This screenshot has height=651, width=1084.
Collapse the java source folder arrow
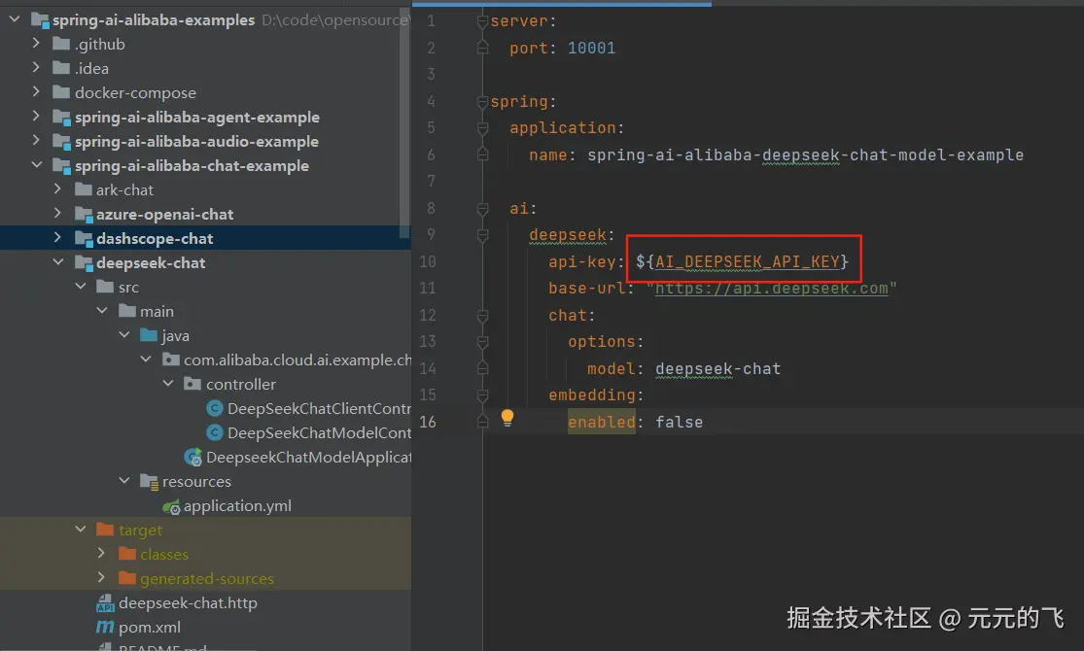123,335
